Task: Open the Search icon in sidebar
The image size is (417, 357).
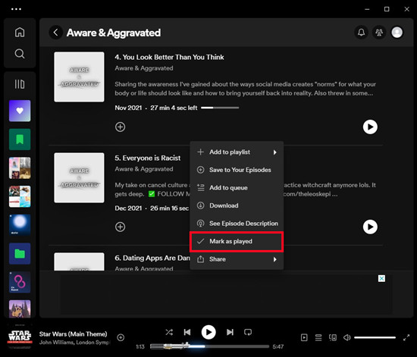Action: pyautogui.click(x=20, y=54)
